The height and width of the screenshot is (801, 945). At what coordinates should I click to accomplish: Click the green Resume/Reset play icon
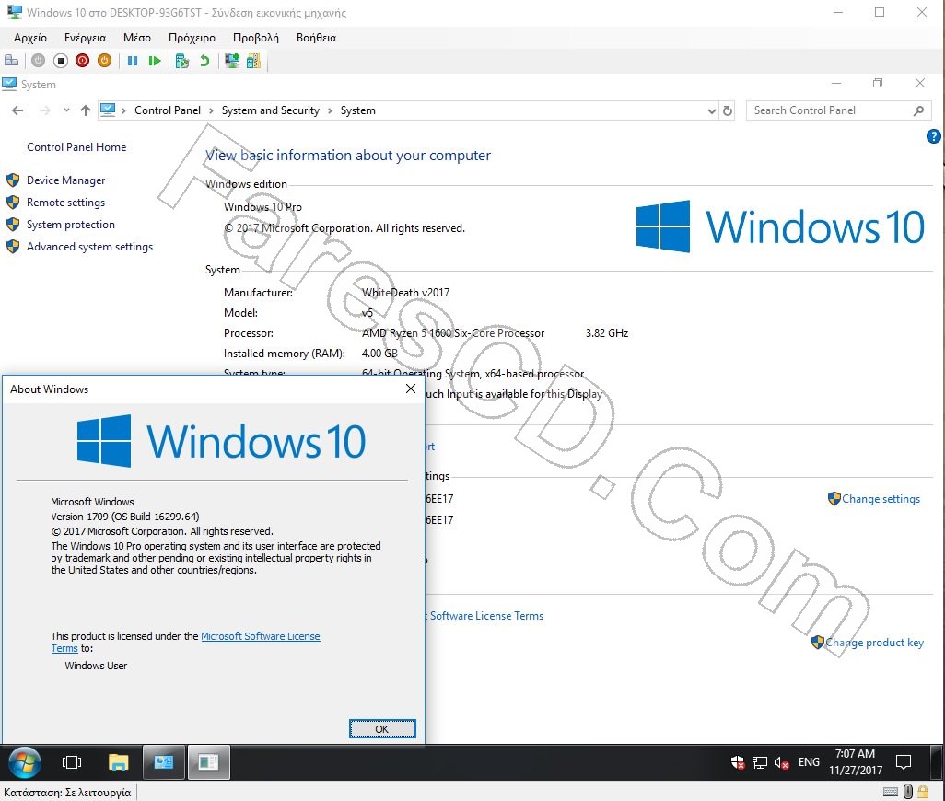click(x=155, y=60)
